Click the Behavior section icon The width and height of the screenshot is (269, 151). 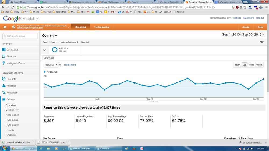3,99
